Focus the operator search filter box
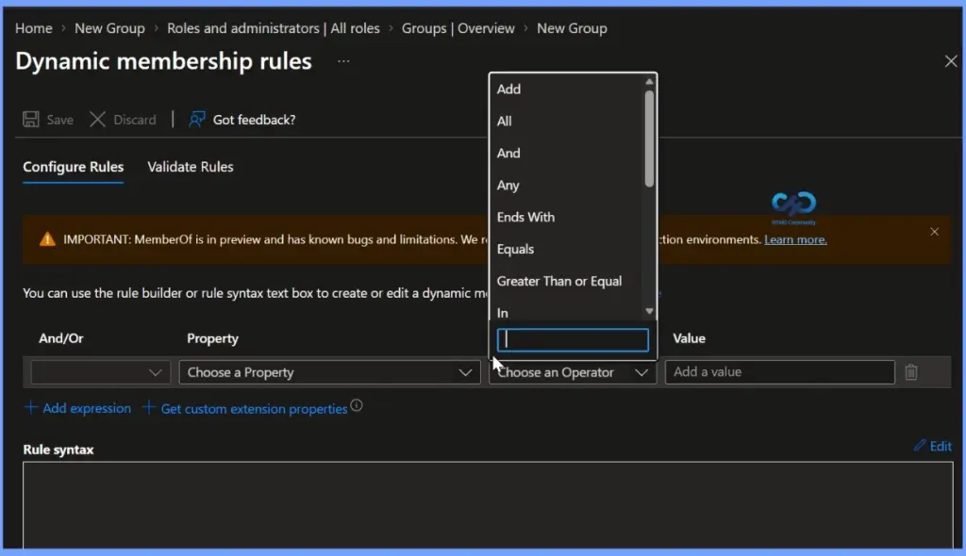 (x=573, y=340)
